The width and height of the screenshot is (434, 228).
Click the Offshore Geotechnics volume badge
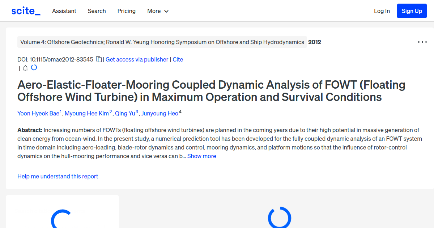coord(161,42)
